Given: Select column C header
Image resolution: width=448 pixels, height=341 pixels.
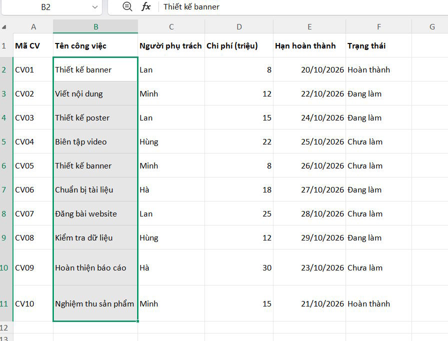Looking at the screenshot, I should 171,27.
